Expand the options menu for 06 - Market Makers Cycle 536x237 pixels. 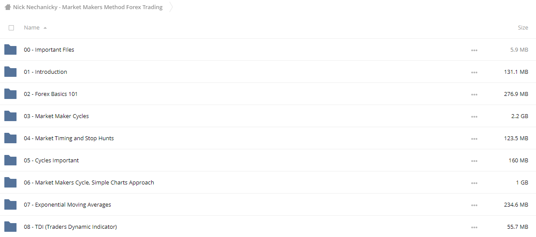tap(474, 183)
